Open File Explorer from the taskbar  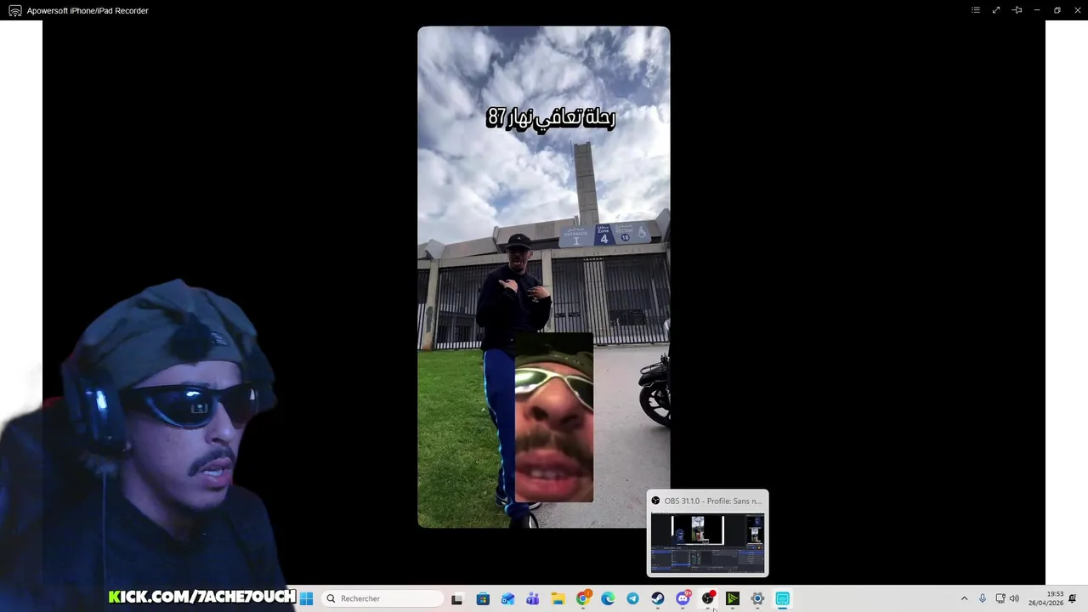(x=558, y=598)
